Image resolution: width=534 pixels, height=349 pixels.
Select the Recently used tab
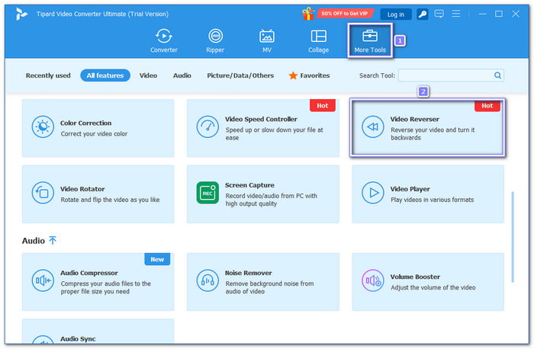coord(48,75)
